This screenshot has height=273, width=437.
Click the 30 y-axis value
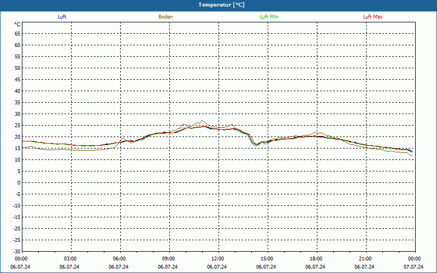click(17, 114)
